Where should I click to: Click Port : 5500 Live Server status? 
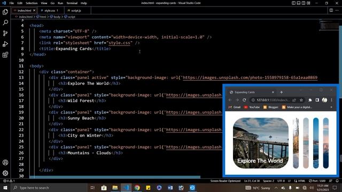coord(317,181)
